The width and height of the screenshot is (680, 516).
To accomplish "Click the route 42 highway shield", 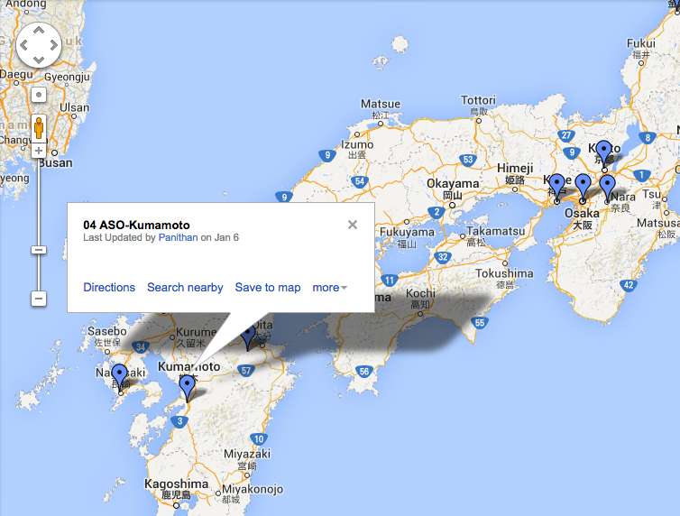I will pyautogui.click(x=629, y=285).
